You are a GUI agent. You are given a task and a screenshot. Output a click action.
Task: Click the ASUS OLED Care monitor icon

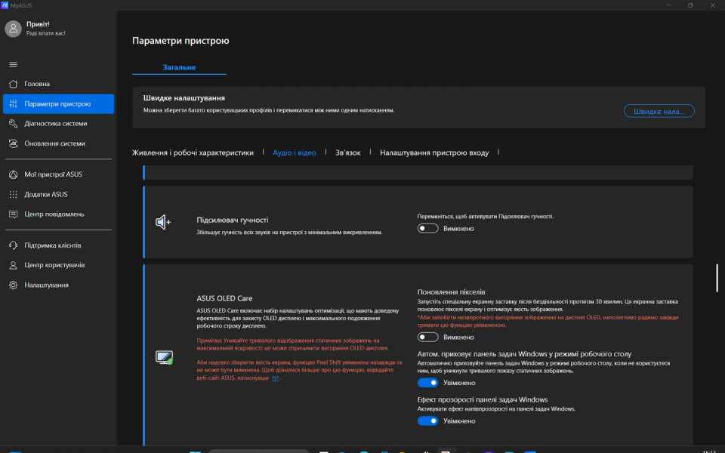click(164, 357)
